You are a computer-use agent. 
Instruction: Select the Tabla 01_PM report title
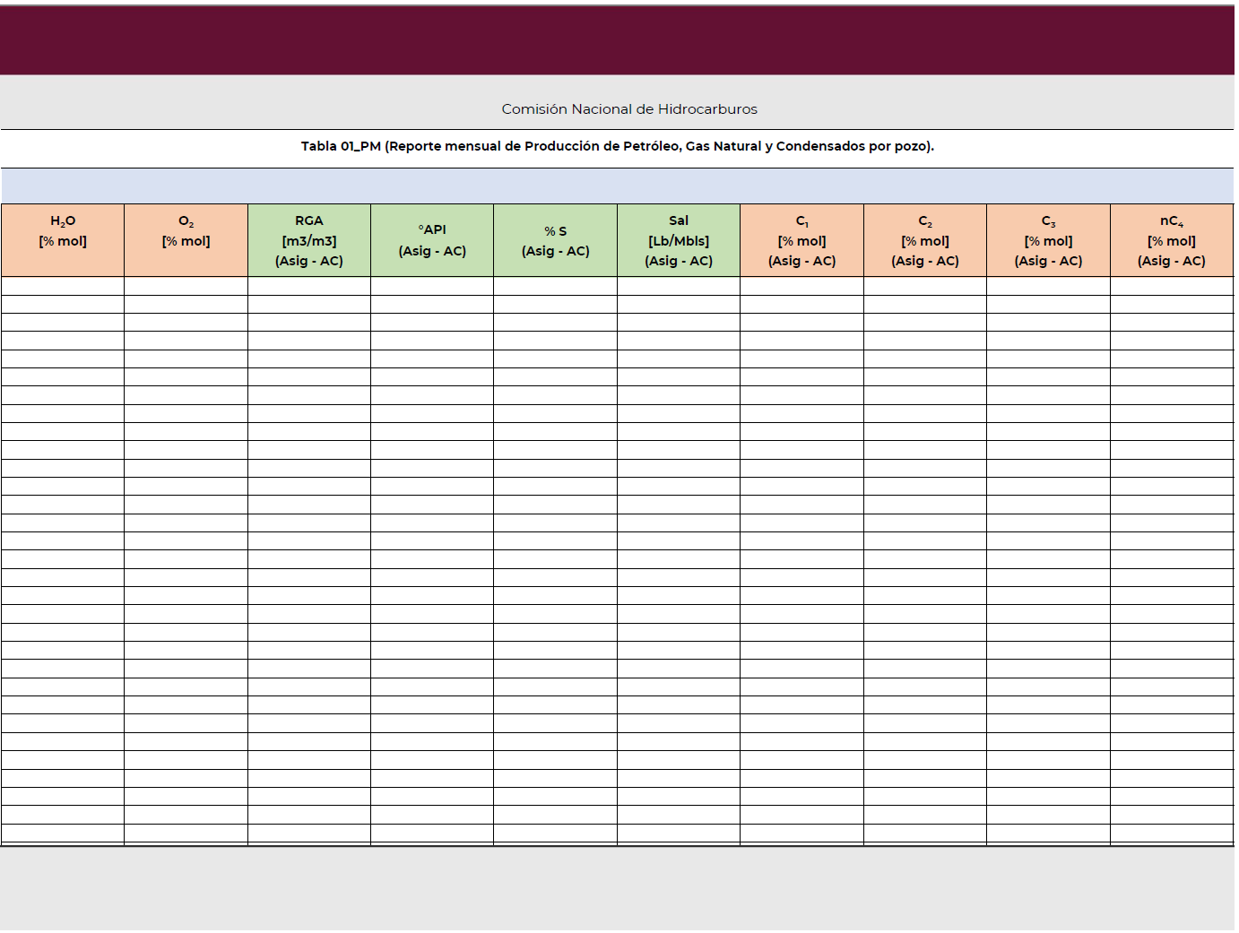point(619,144)
